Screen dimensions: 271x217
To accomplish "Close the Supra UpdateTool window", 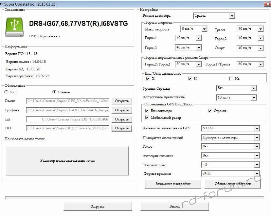I will tap(265, 4).
